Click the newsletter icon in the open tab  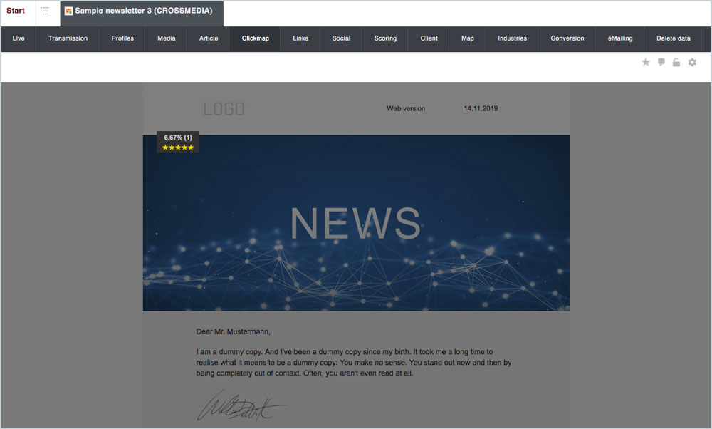(x=69, y=11)
